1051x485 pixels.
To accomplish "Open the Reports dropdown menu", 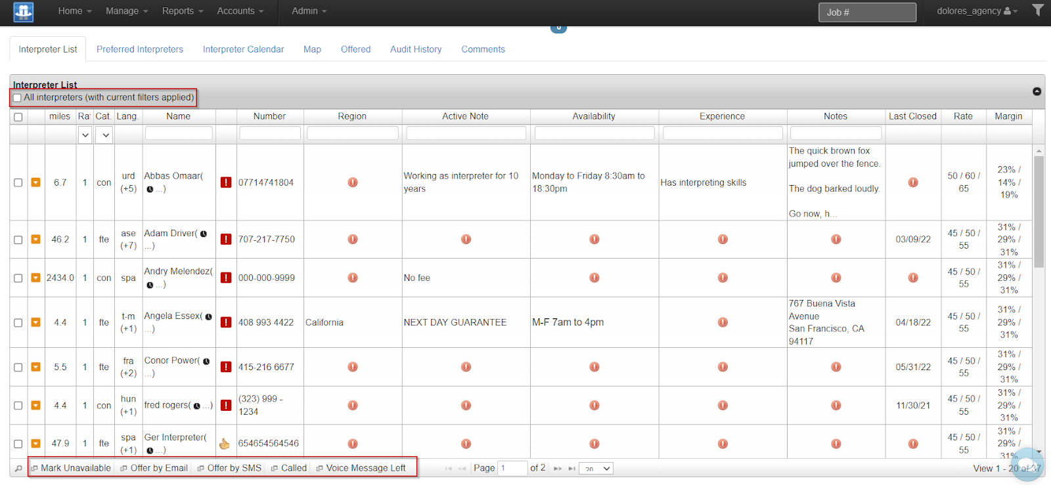I will 182,11.
